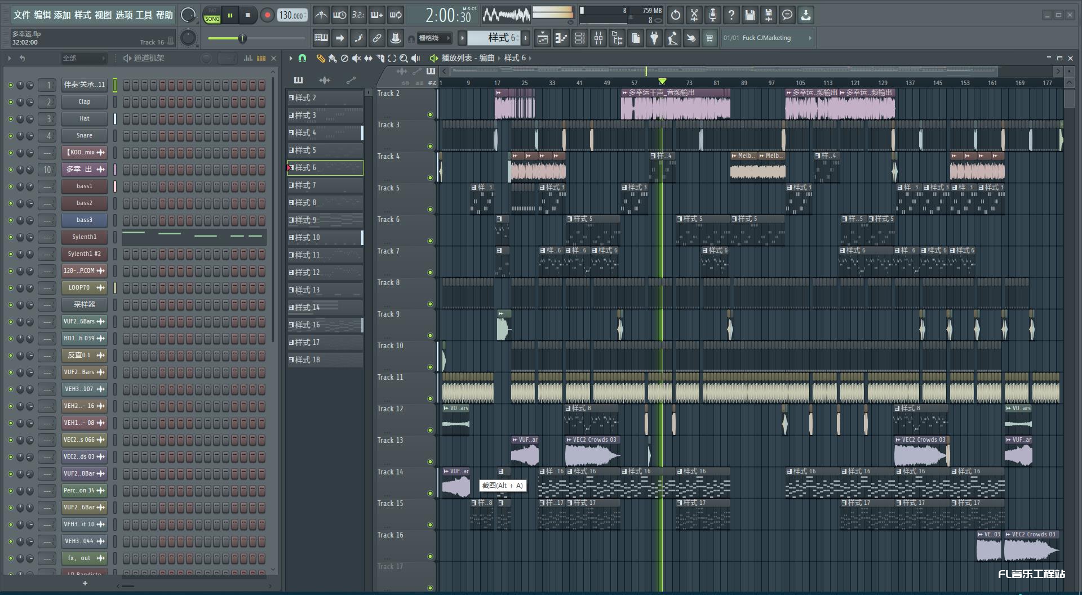This screenshot has width=1082, height=595.
Task: Open the 样式 6 pattern selector
Action: point(494,38)
